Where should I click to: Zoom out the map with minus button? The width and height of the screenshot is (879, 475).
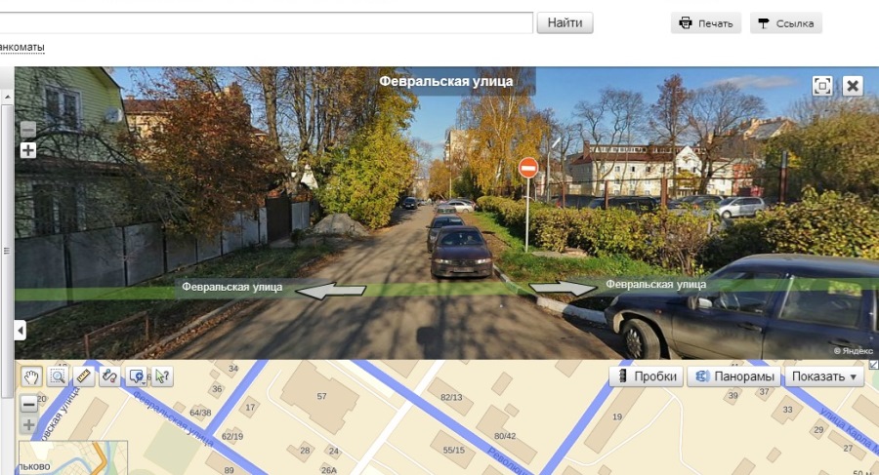[28, 403]
